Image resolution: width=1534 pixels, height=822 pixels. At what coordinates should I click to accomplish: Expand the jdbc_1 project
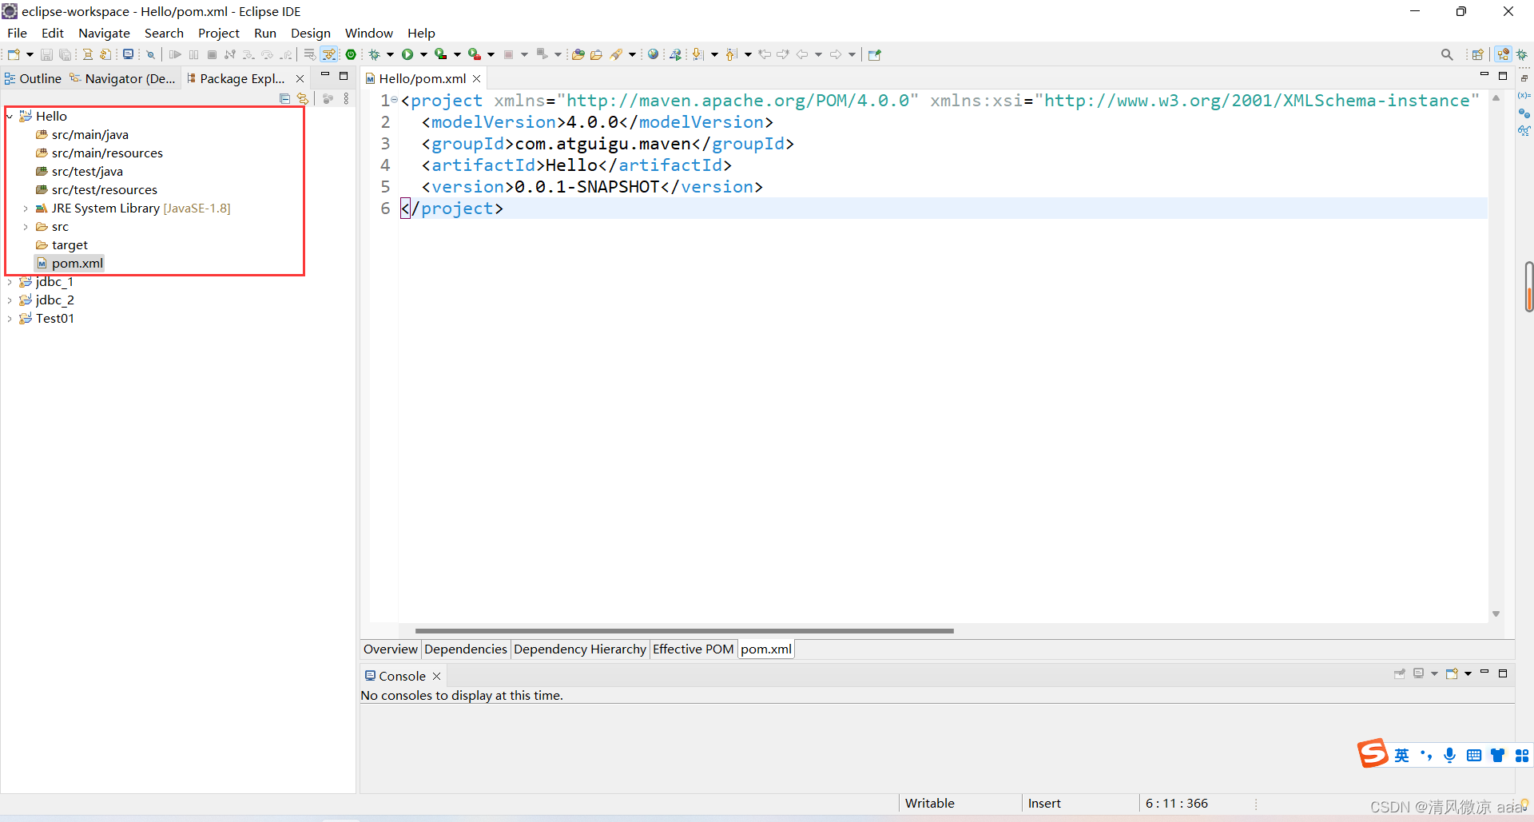pyautogui.click(x=10, y=281)
